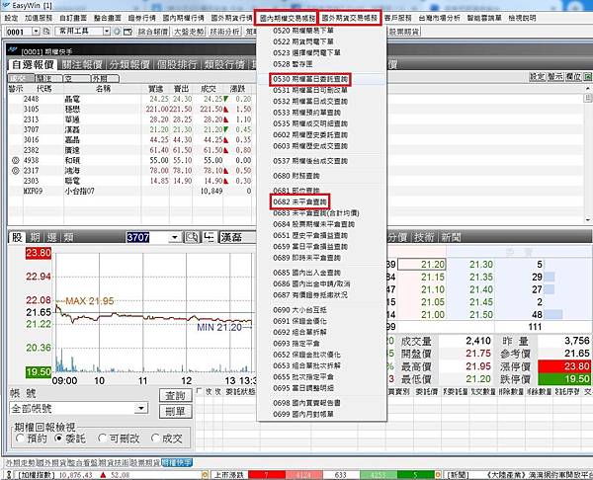Click the 代碼 column header
Screen dimensions: 593x480
(43, 89)
